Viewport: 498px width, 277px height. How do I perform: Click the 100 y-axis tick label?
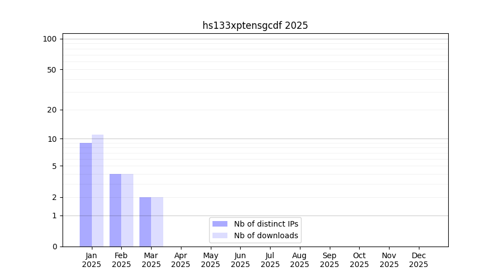50,39
